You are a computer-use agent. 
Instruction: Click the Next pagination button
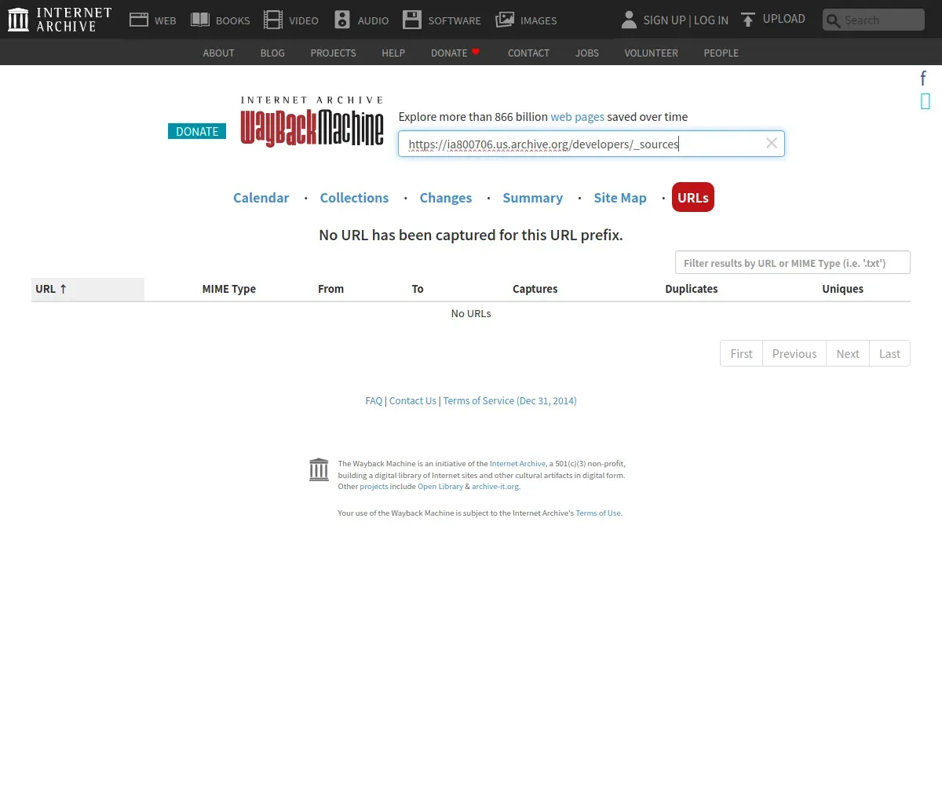click(x=848, y=353)
